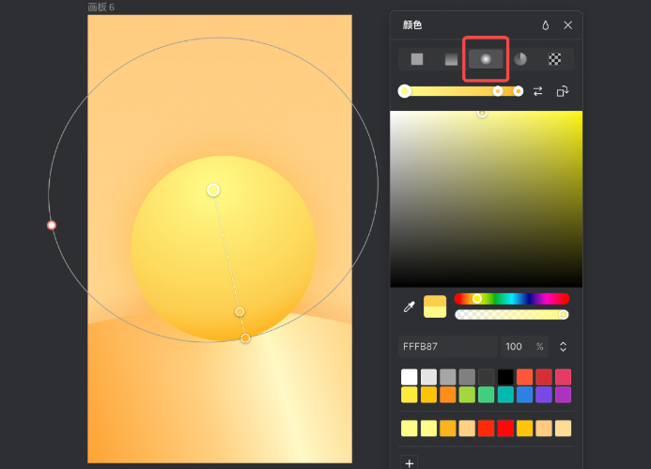Add a new swatch with plus button
Viewport: 651px width, 469px height.
409,462
